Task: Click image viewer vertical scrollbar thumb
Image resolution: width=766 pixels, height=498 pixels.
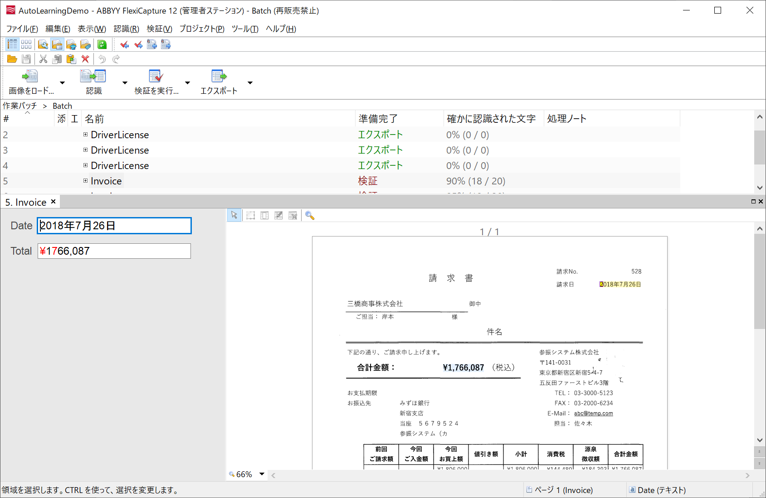Action: point(760,281)
